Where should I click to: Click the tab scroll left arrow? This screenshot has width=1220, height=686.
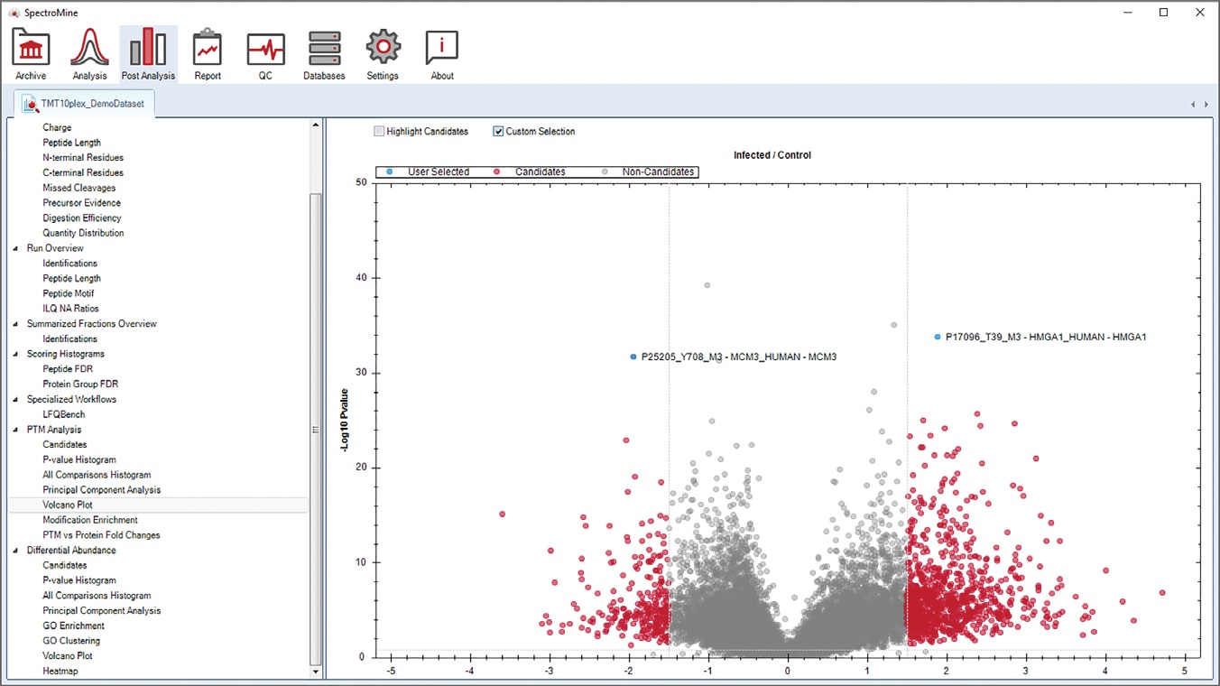(1193, 105)
